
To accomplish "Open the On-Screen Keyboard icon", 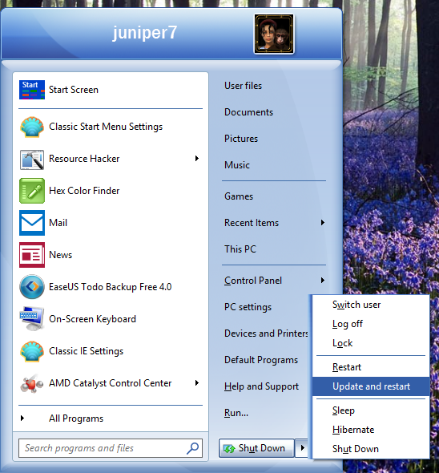I will (32, 319).
